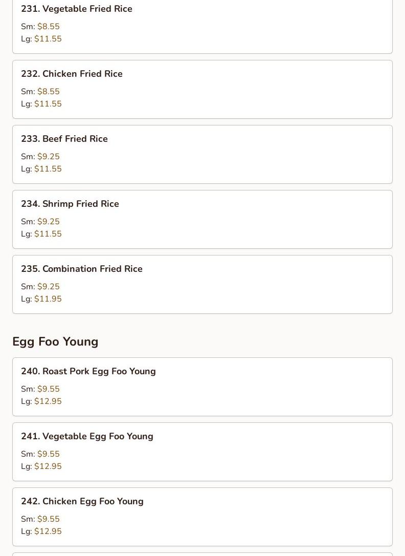The width and height of the screenshot is (405, 556).
Task: Choose the large $11.55 Chicken Fried Rice price
Action: [x=48, y=104]
